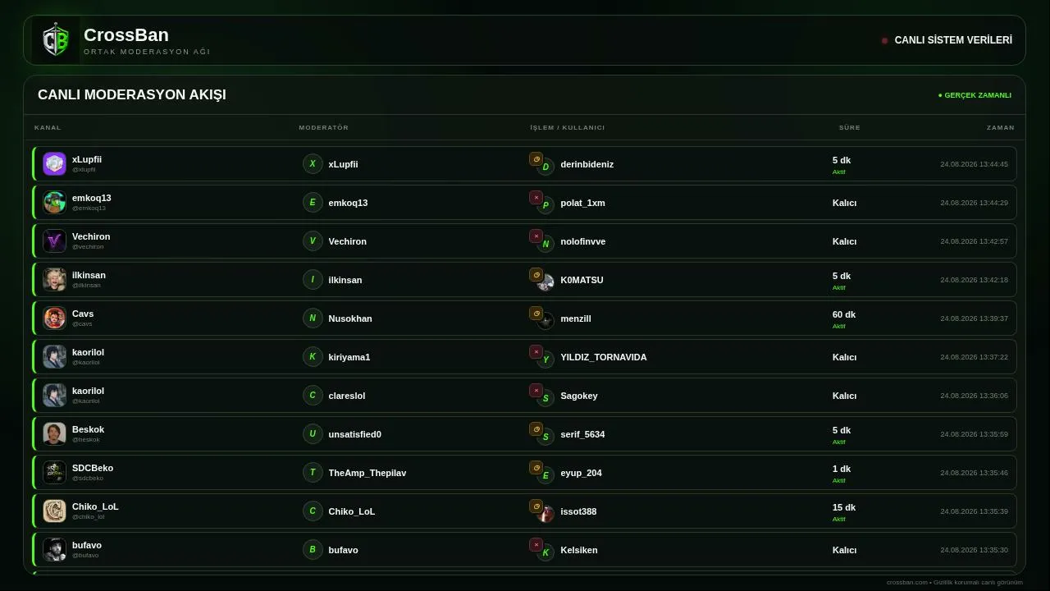Click the ban icon next to polat_1xm
The image size is (1050, 591).
[x=536, y=198]
